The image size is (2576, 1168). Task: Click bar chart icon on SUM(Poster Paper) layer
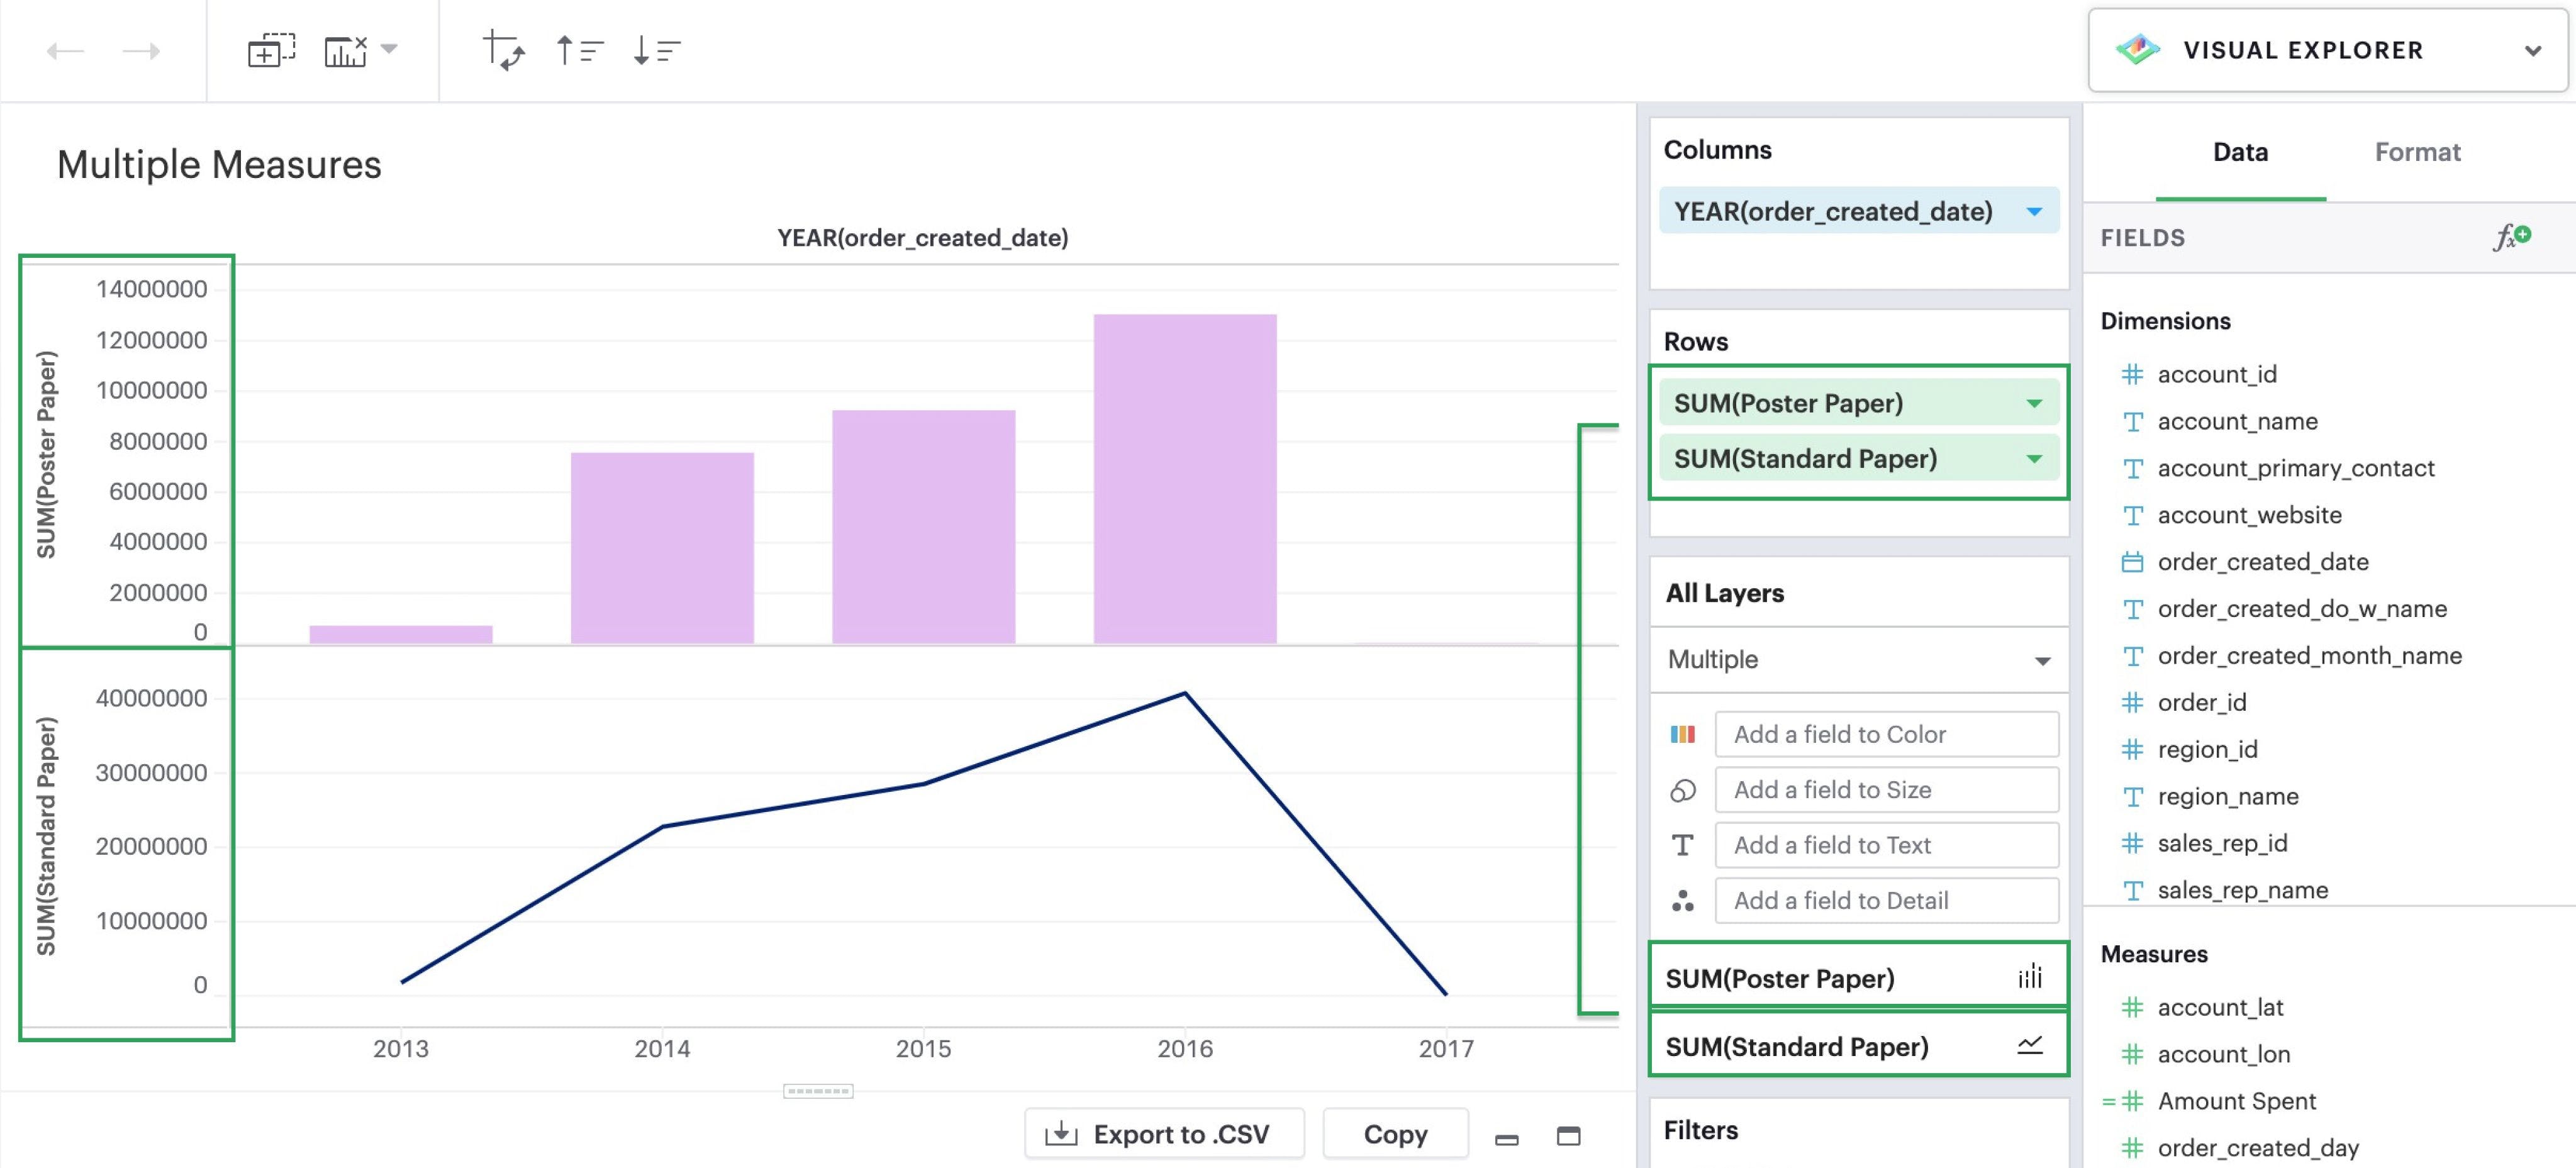[x=2030, y=976]
